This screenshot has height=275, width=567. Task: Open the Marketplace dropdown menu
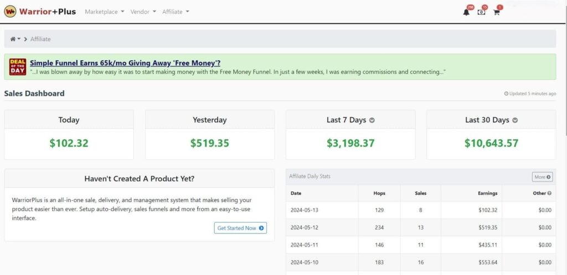click(x=105, y=12)
